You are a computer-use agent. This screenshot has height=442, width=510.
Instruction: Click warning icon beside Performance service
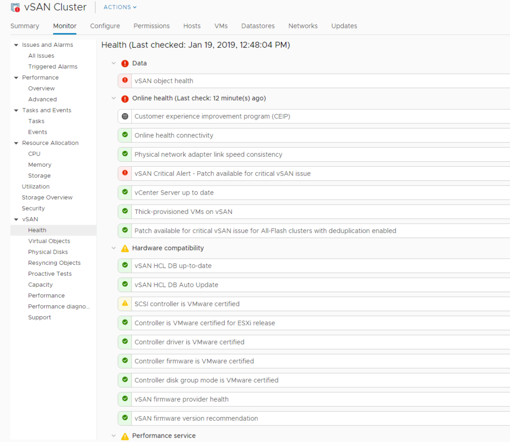(125, 436)
